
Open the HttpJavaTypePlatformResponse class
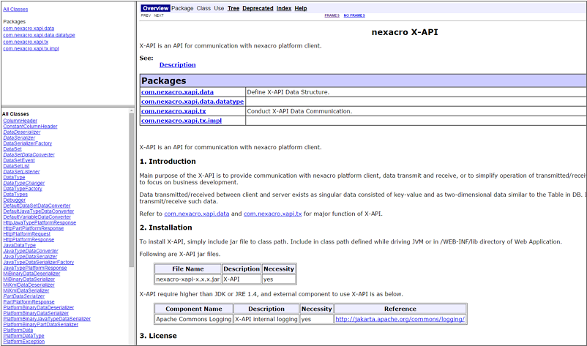[40, 222]
